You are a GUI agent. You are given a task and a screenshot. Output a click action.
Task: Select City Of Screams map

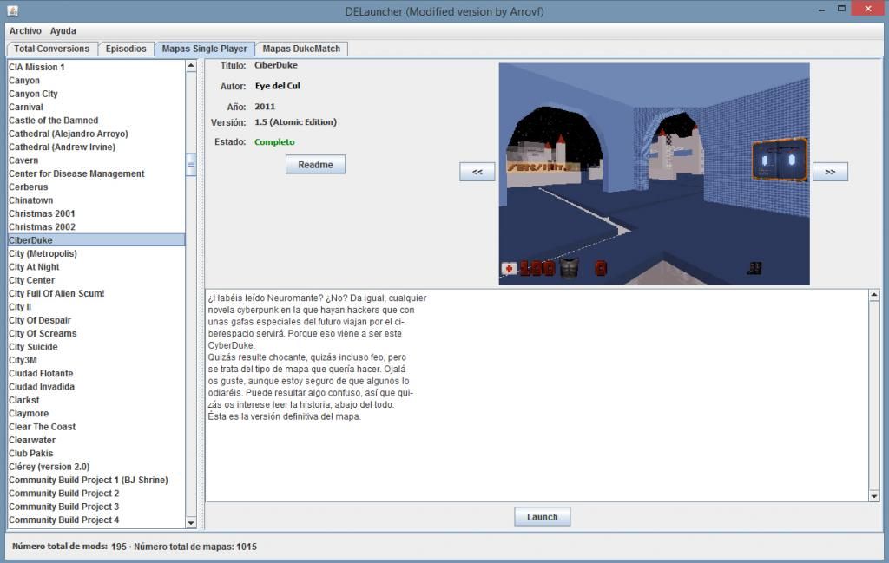pyautogui.click(x=96, y=333)
